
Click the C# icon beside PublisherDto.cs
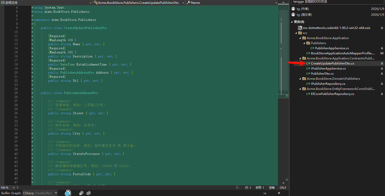(x=308, y=74)
